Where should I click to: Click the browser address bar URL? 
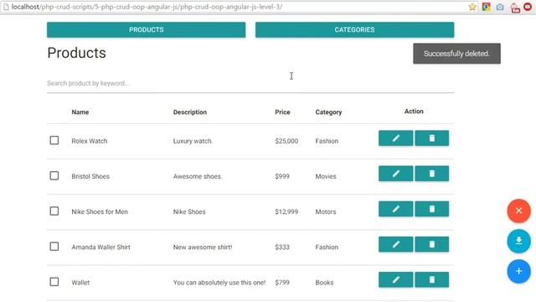tap(147, 7)
